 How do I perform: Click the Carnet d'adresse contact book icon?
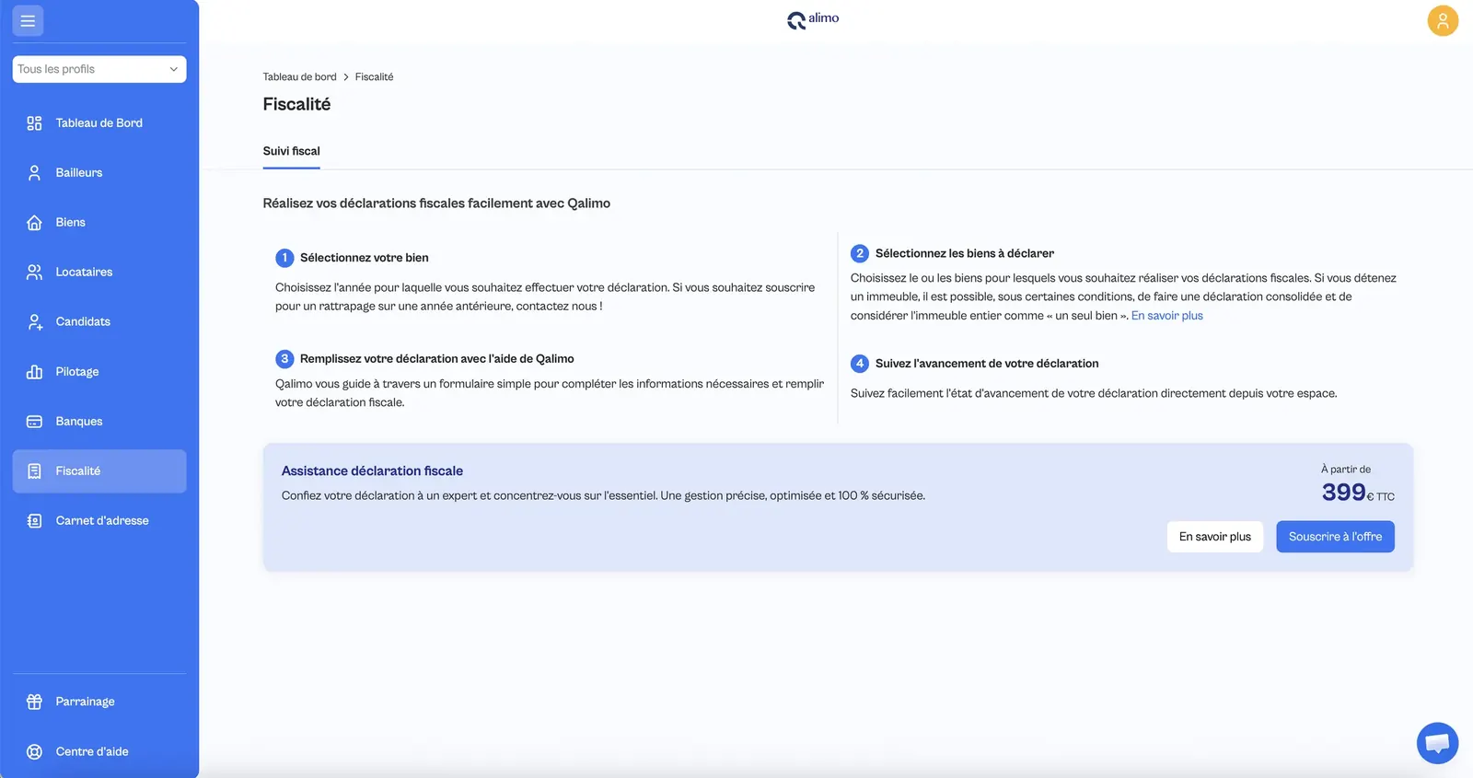(x=34, y=521)
